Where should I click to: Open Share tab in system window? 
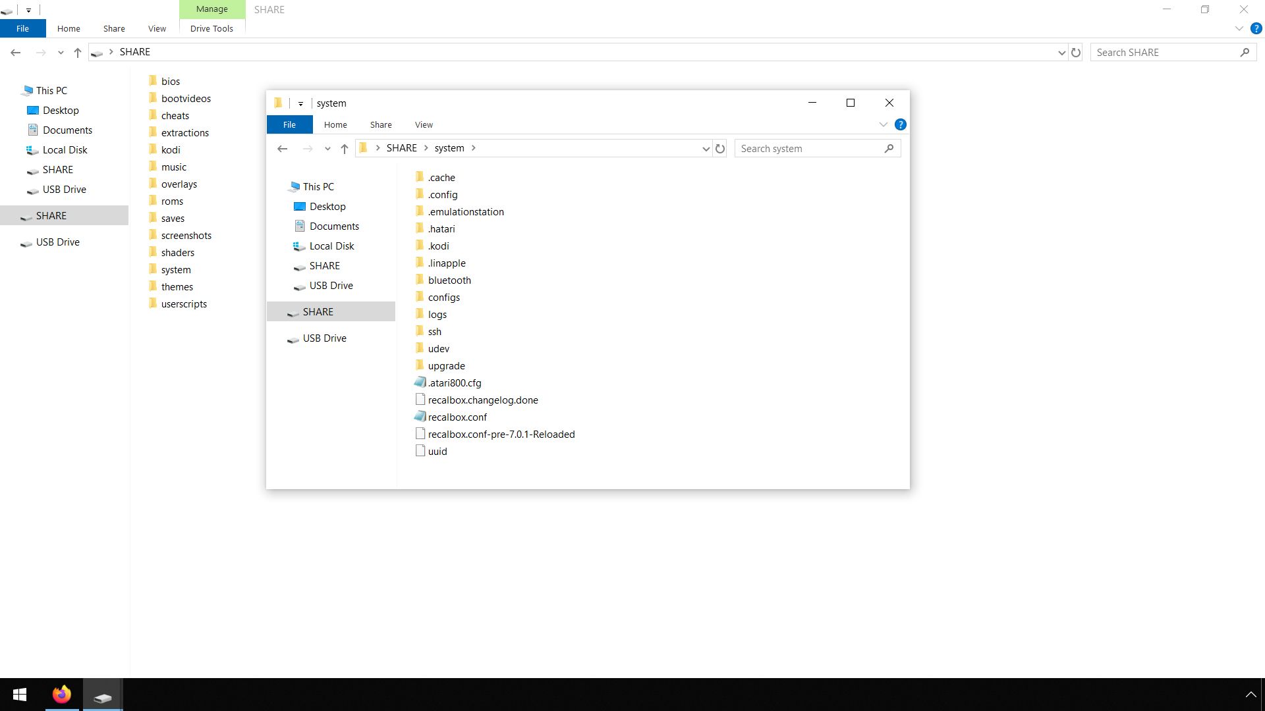tap(381, 124)
